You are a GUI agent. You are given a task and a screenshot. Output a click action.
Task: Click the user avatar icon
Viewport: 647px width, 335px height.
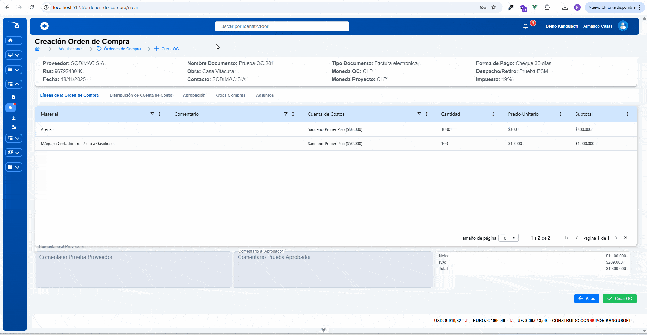point(623,26)
